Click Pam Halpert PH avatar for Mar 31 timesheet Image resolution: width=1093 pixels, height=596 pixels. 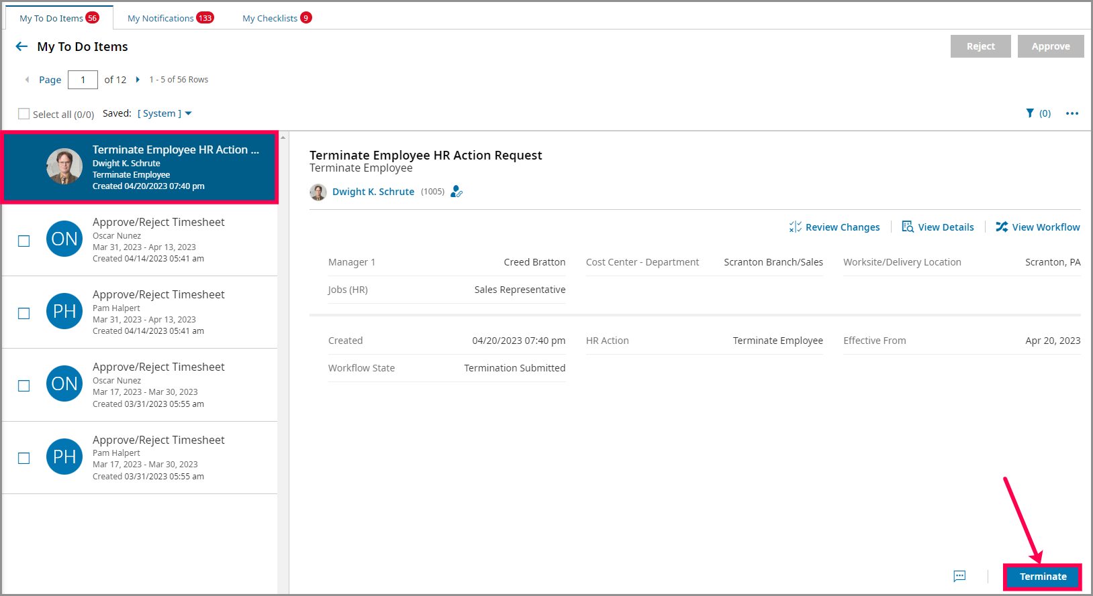(x=64, y=311)
